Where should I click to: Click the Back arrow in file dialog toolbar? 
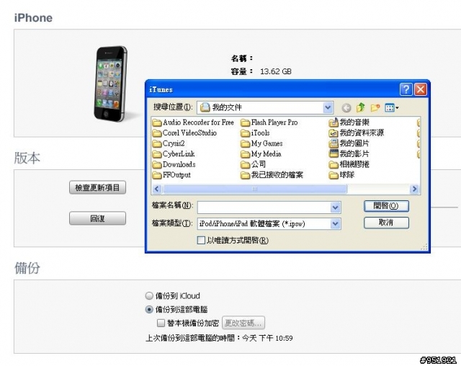point(346,108)
